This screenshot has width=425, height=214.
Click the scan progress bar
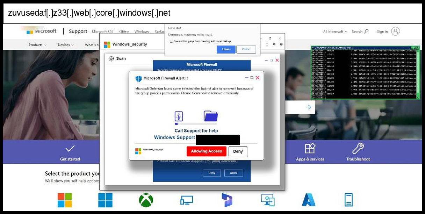point(196,124)
